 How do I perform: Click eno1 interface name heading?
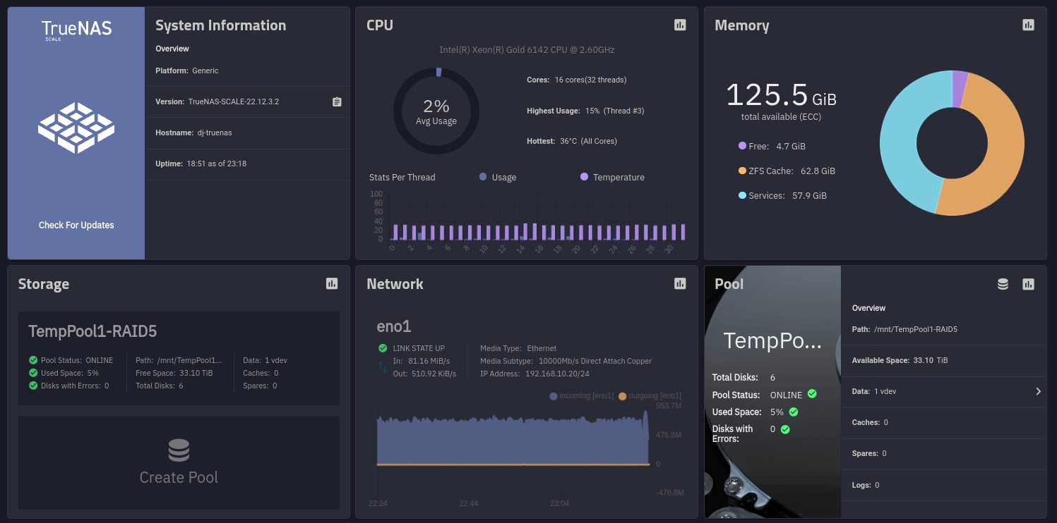pyautogui.click(x=394, y=326)
